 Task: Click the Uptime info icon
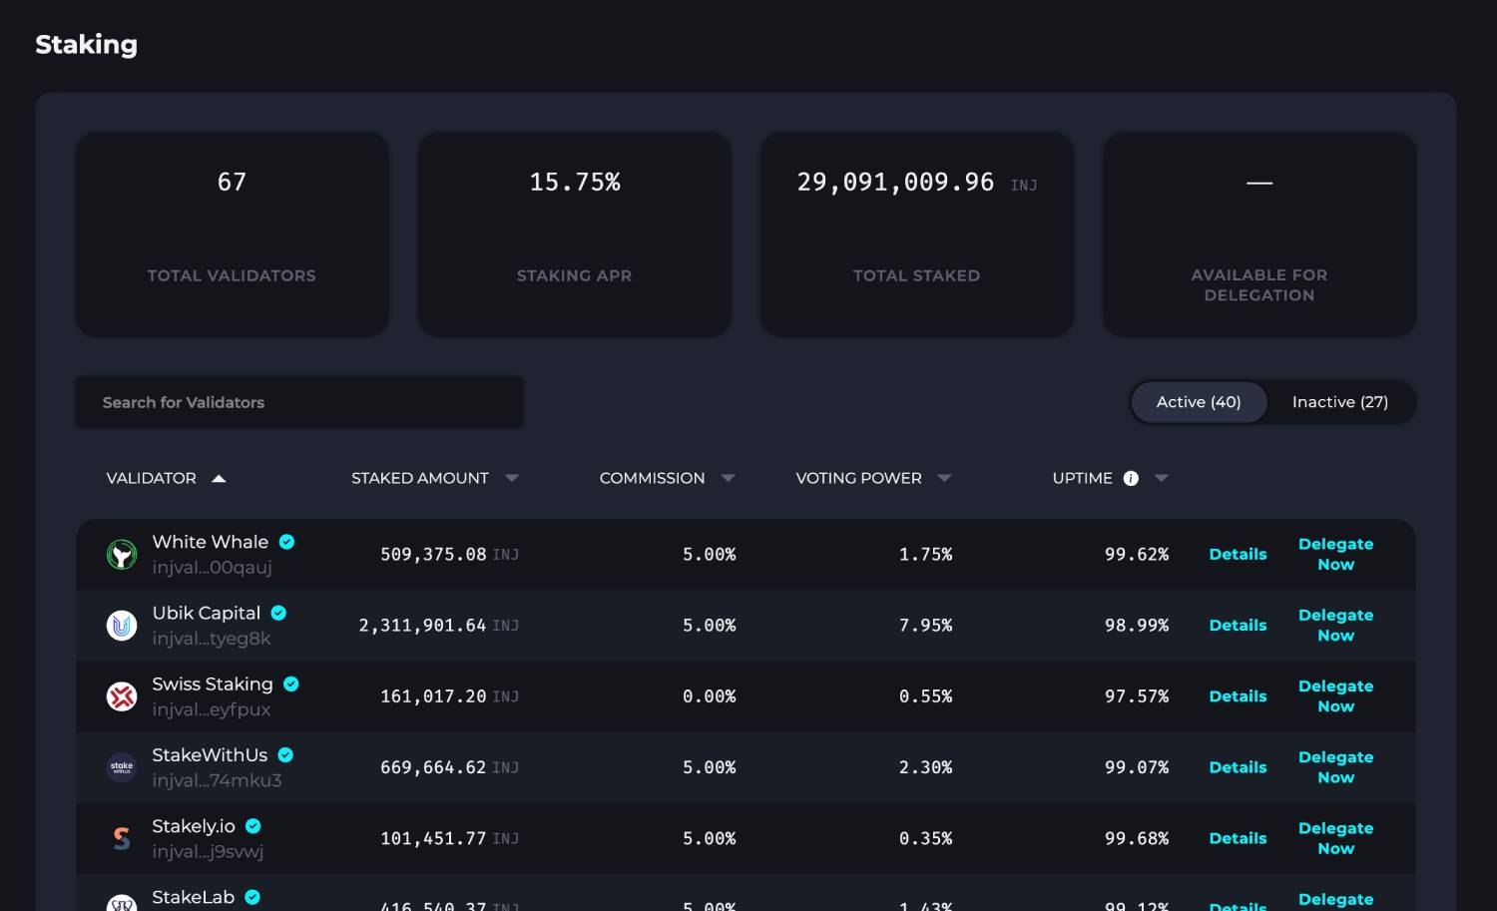click(1131, 478)
